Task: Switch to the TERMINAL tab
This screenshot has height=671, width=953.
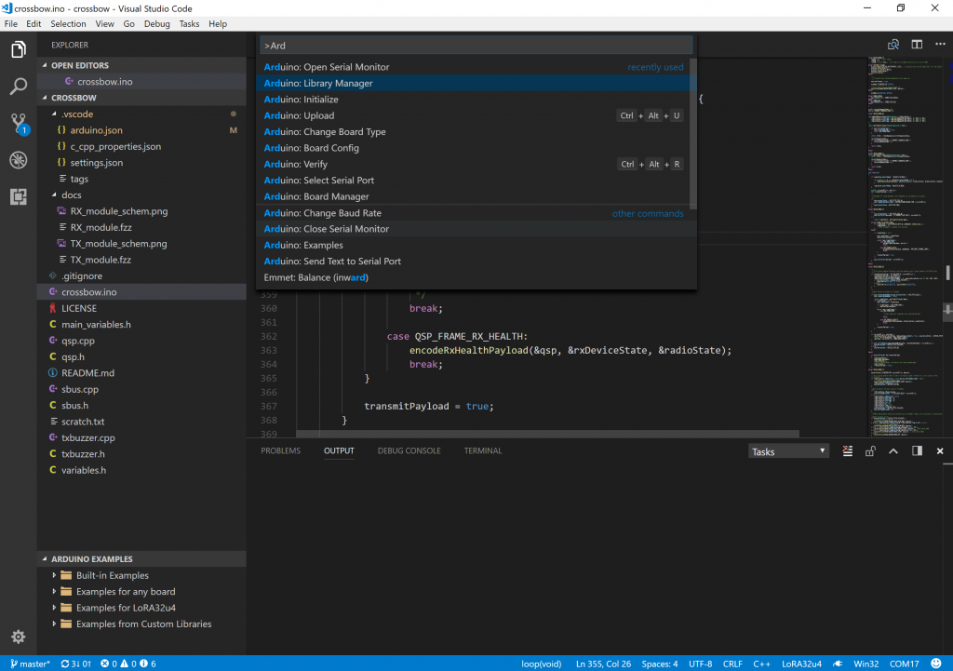Action: [482, 450]
